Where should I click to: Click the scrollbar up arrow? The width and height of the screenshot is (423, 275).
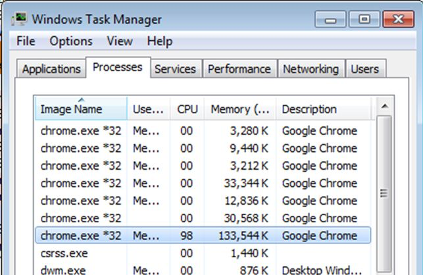(384, 106)
